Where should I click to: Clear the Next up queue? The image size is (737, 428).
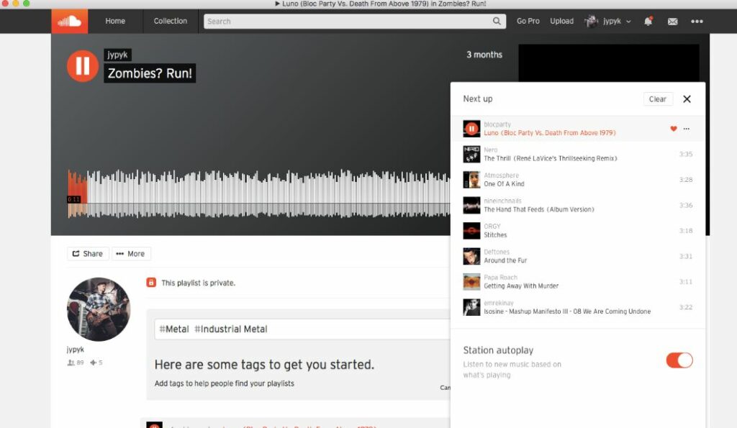[x=658, y=99]
